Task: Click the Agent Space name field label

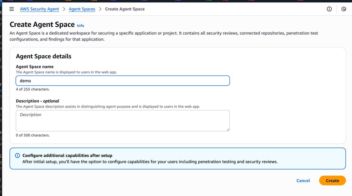Action: pyautogui.click(x=35, y=67)
